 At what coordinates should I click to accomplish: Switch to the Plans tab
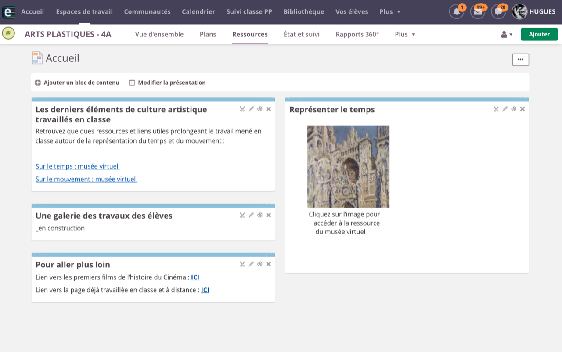coord(208,34)
